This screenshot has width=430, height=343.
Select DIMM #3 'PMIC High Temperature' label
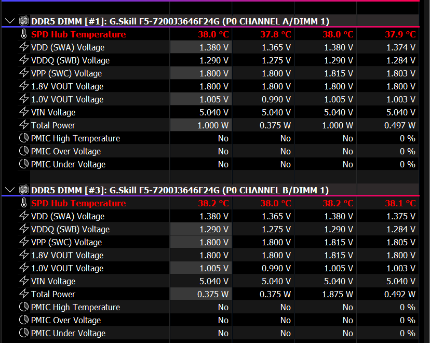[x=75, y=307]
